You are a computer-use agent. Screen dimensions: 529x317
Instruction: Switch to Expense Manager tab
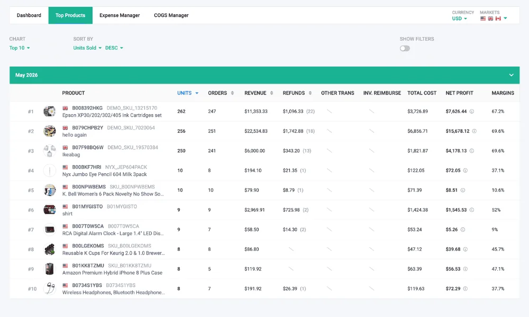point(120,15)
